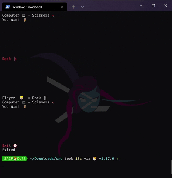Open a new terminal tab
Screen dimensions: 172x178
[x=73, y=7]
